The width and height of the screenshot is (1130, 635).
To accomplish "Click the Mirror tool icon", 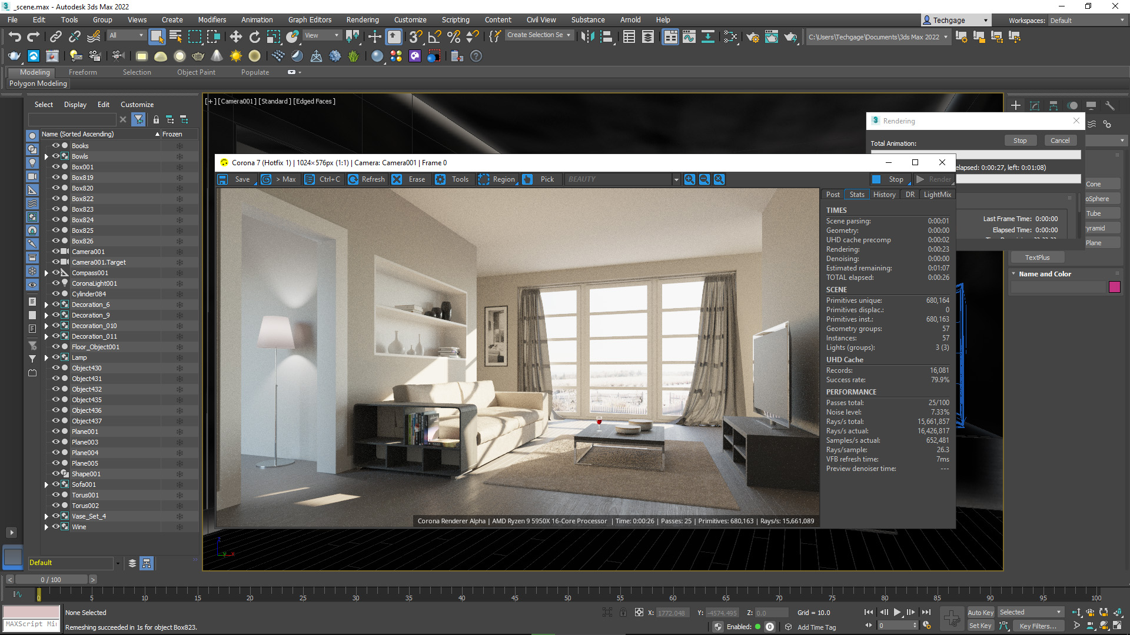I will [x=587, y=37].
